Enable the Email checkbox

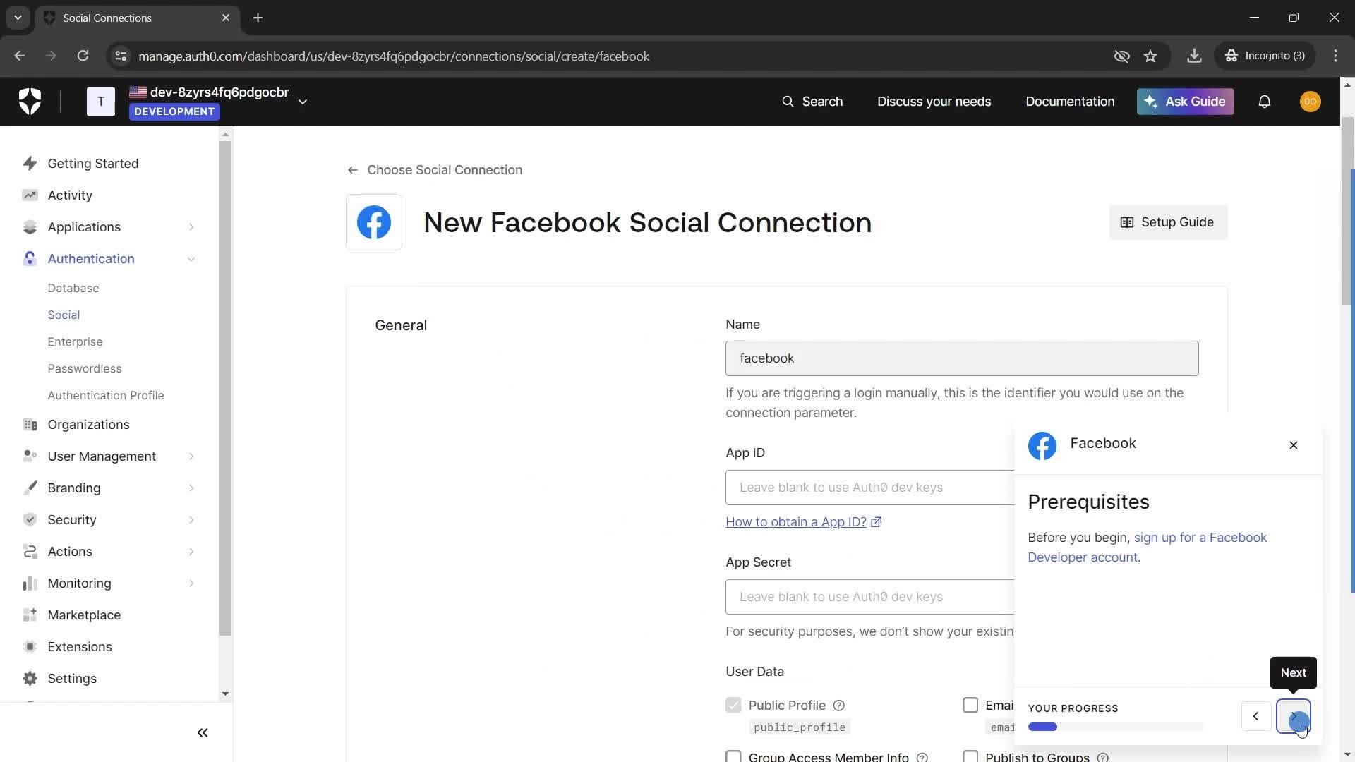coord(970,706)
